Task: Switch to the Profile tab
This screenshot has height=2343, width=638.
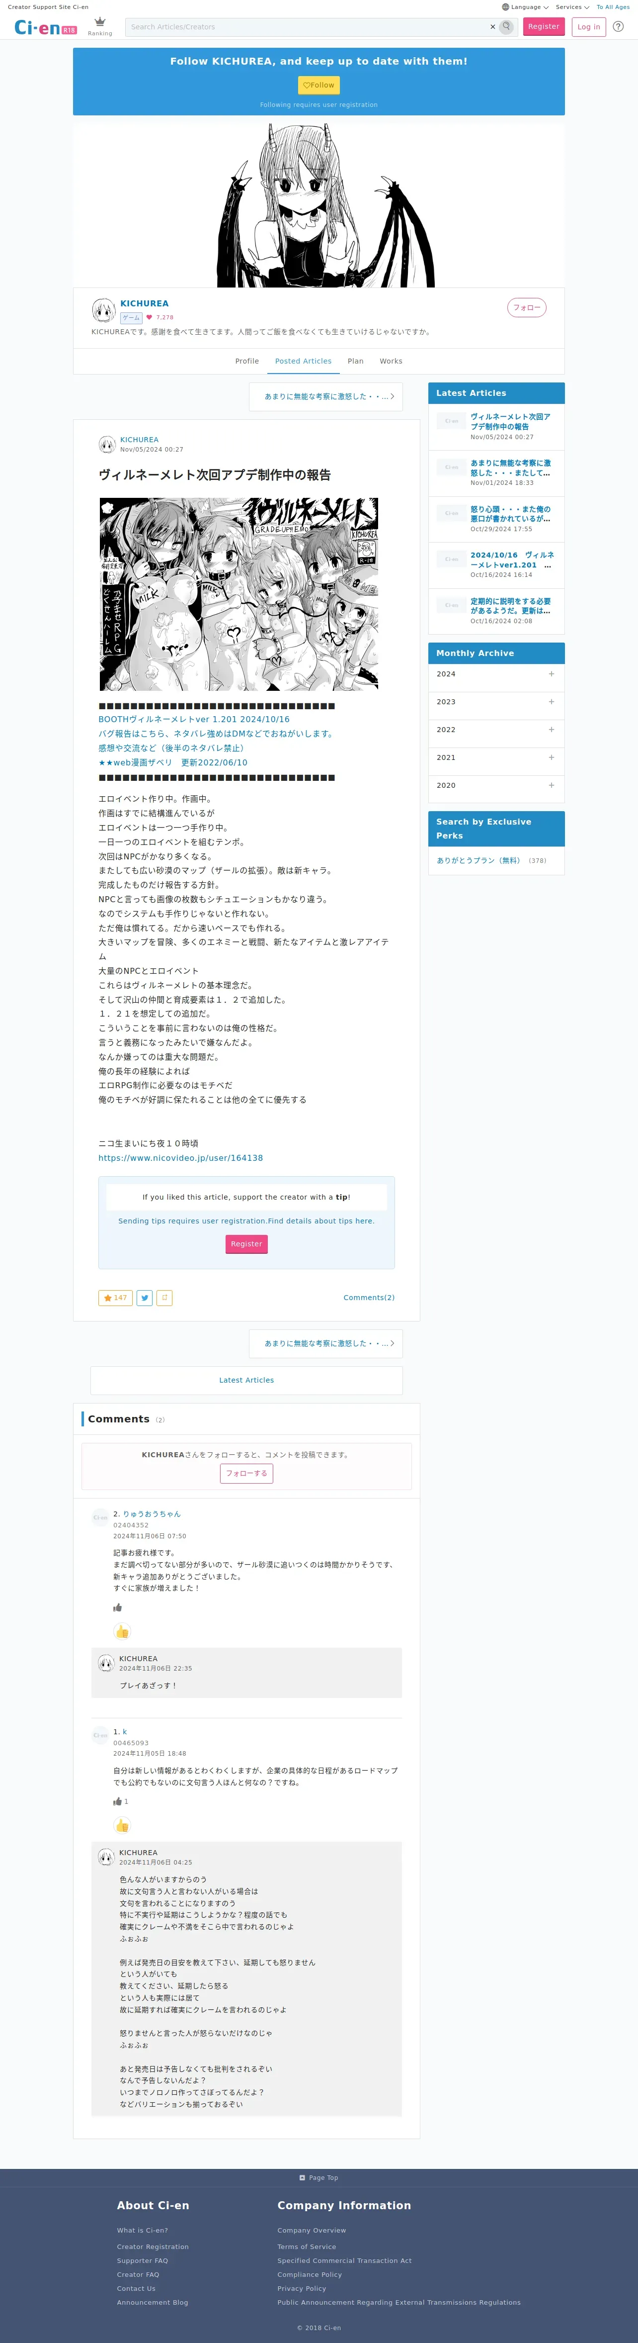Action: coord(247,361)
